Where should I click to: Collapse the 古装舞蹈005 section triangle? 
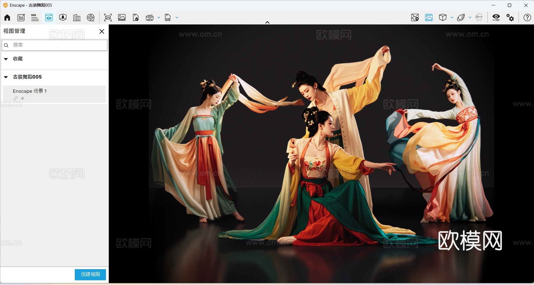point(6,77)
